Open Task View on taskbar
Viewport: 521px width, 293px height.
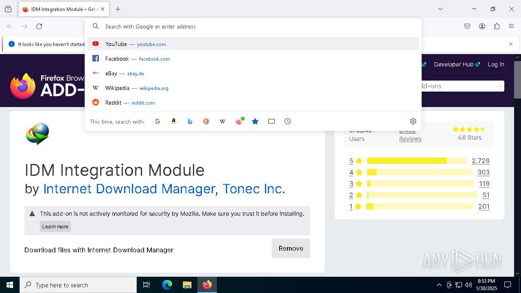[x=147, y=285]
